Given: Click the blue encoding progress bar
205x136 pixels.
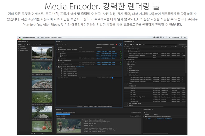Looking at the screenshot, I should (x=63, y=114).
